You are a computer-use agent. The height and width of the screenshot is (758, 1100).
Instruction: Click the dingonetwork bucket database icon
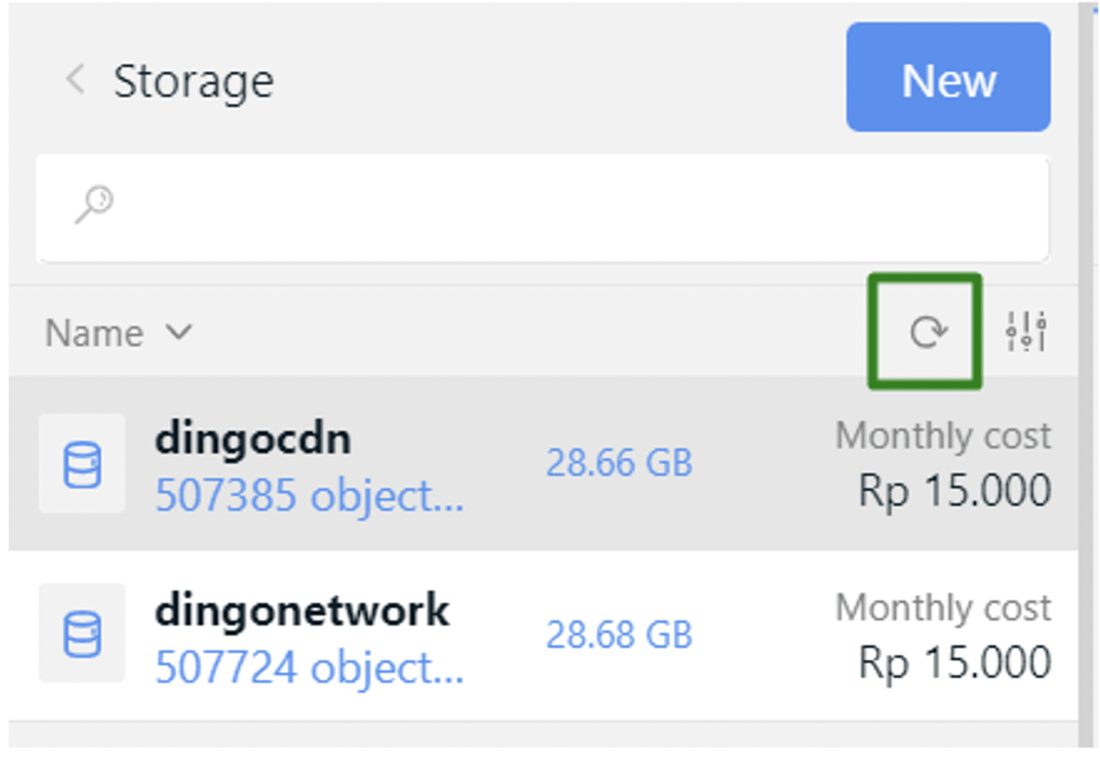click(82, 634)
